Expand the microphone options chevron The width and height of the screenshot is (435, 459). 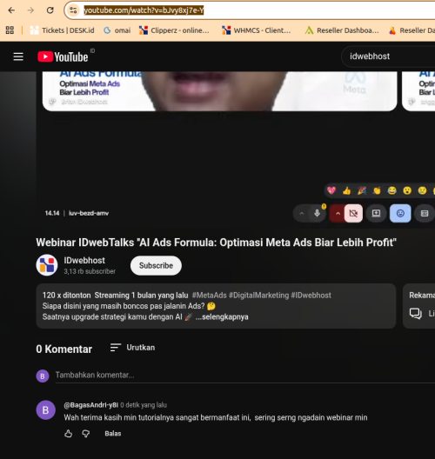tap(301, 213)
